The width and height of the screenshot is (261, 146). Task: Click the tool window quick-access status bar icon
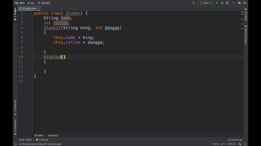15,144
